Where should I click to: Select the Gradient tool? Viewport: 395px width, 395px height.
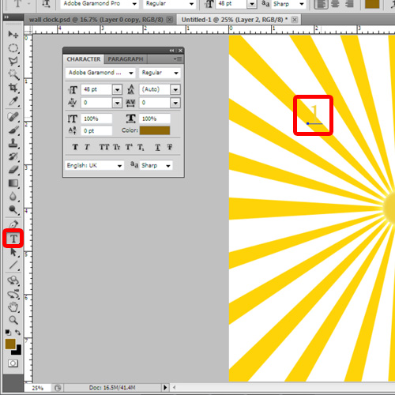[x=13, y=183]
